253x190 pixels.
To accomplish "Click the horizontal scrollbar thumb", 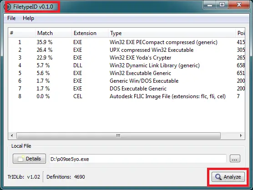I will 118,135.
